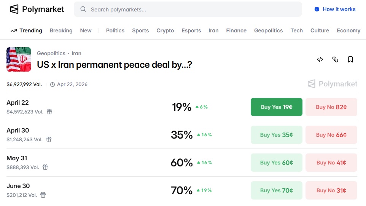Click the Search polymarkets field
This screenshot has height=206, width=366.
[188, 9]
